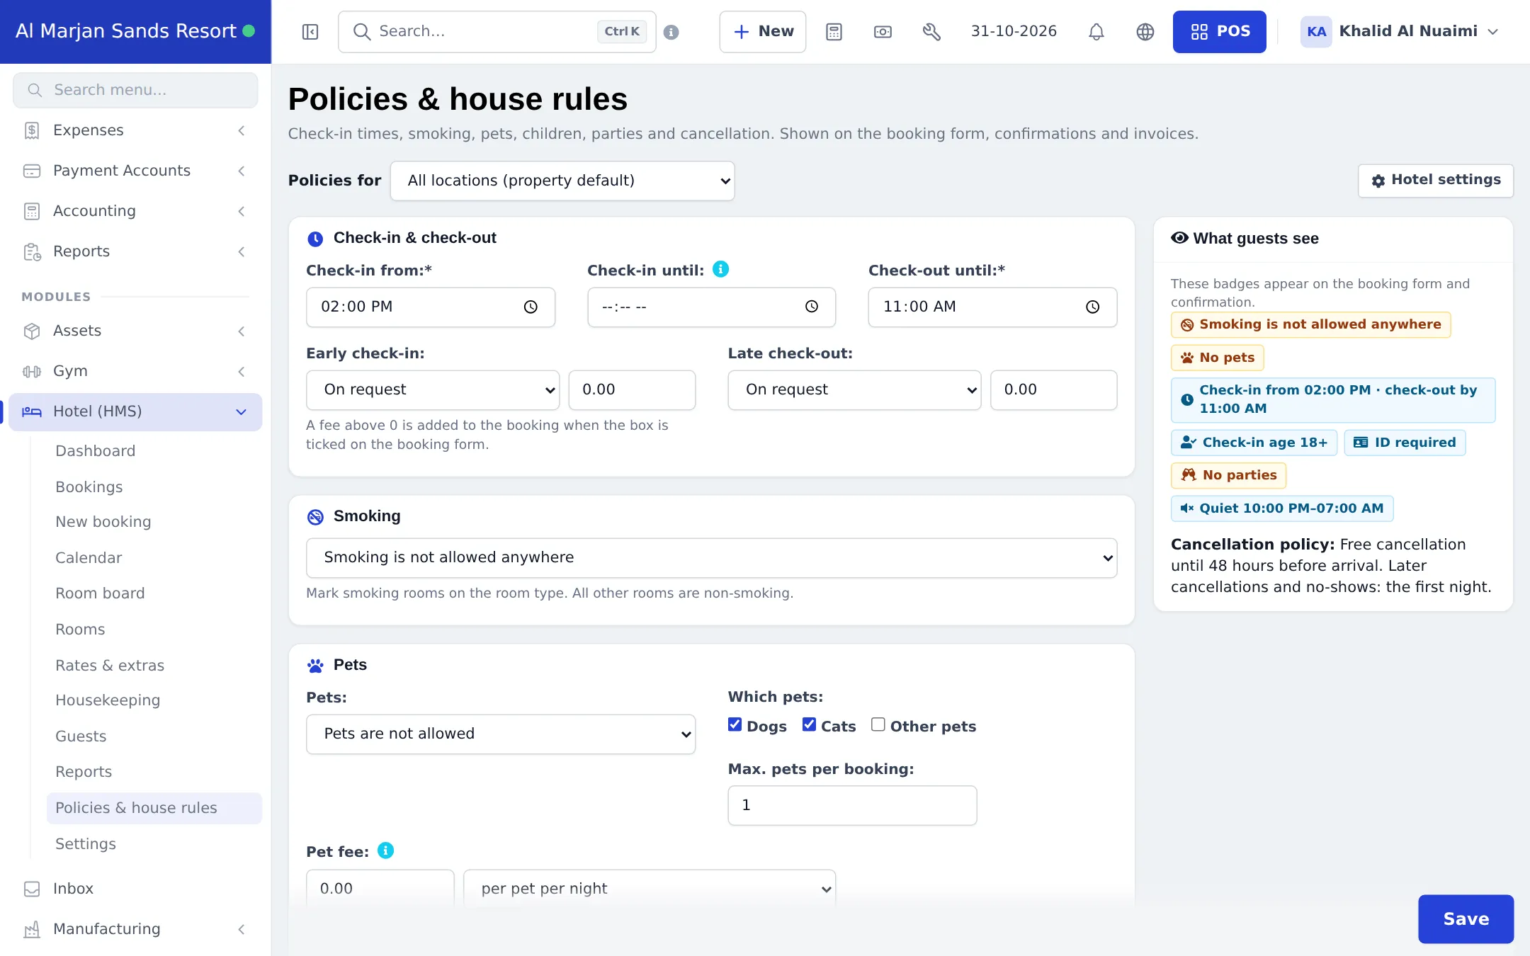
Task: Open the pet fee per pet per night dropdown
Action: pyautogui.click(x=650, y=889)
